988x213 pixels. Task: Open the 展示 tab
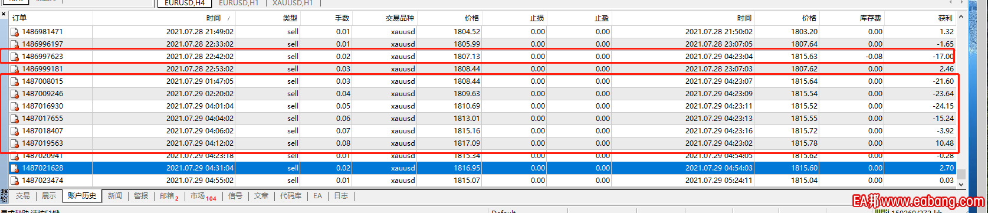tap(49, 196)
